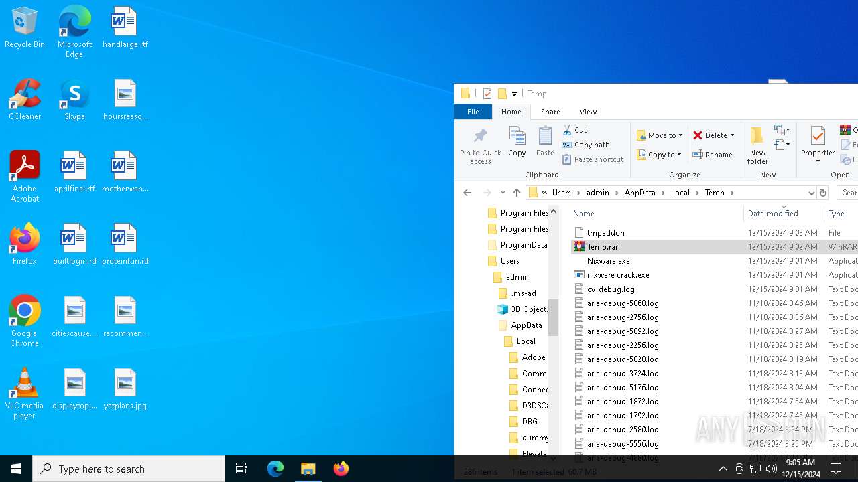Select the Nixware.exe file
858x482 pixels.
pos(608,260)
